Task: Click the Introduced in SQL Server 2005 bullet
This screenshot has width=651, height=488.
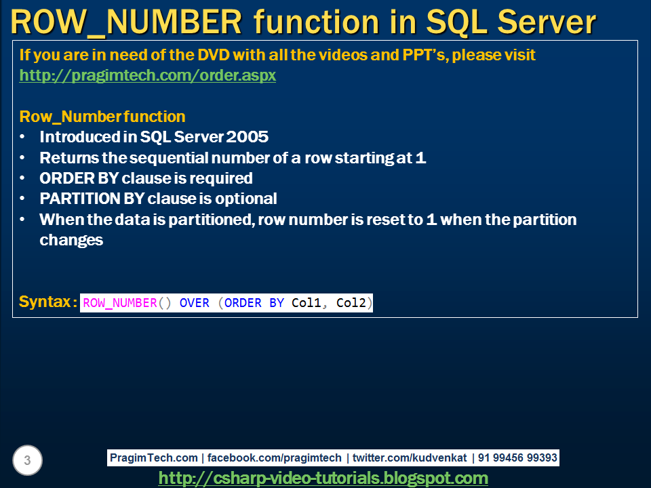Action: click(156, 137)
